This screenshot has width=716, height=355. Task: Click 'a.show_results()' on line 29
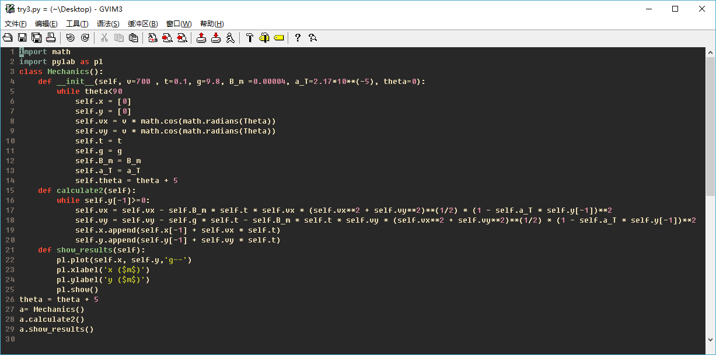[x=57, y=329]
